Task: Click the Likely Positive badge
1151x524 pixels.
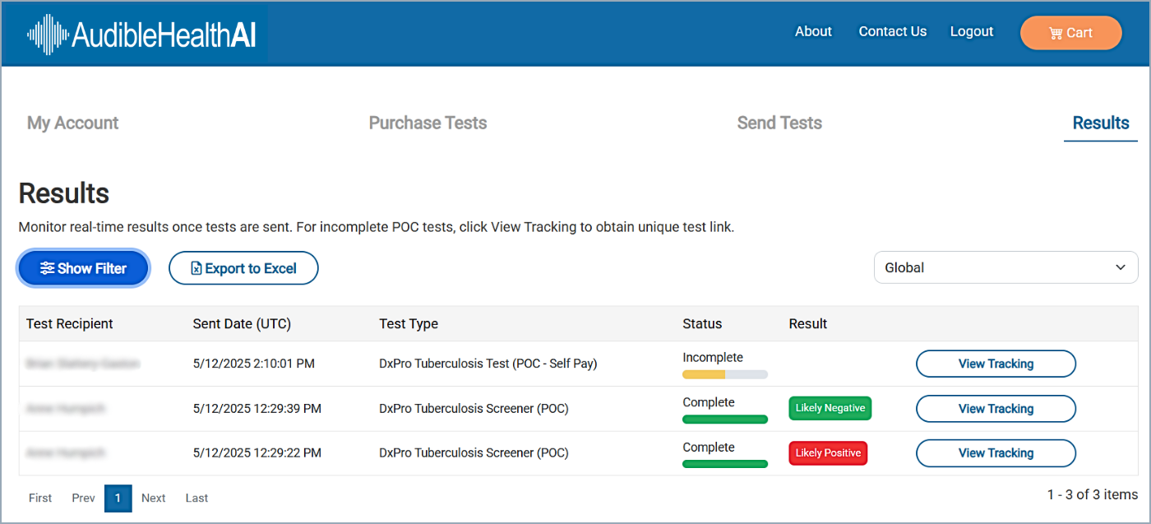Action: click(828, 453)
